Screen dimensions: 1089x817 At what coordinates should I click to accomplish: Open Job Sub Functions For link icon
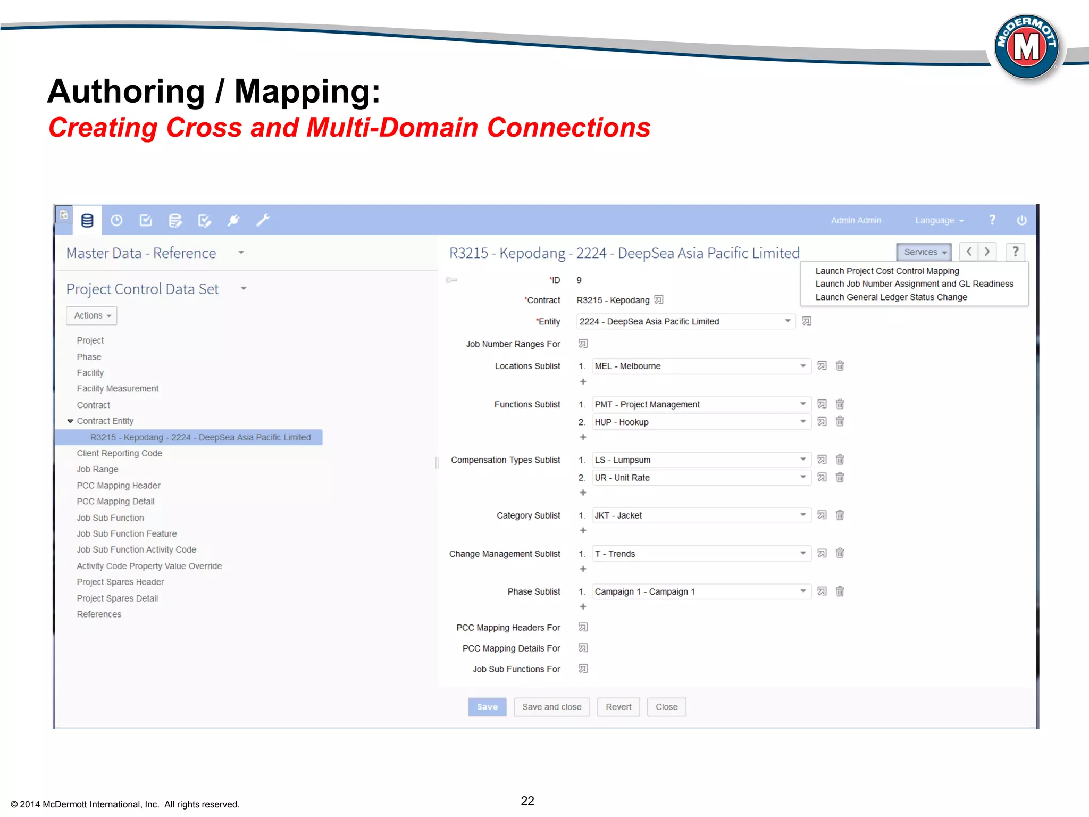coord(583,669)
